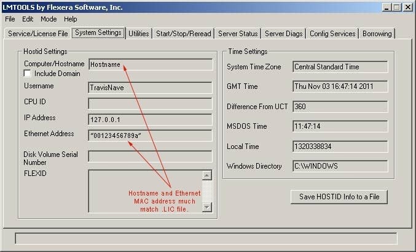
Task: Click the Difference From UCT field
Action: point(340,107)
